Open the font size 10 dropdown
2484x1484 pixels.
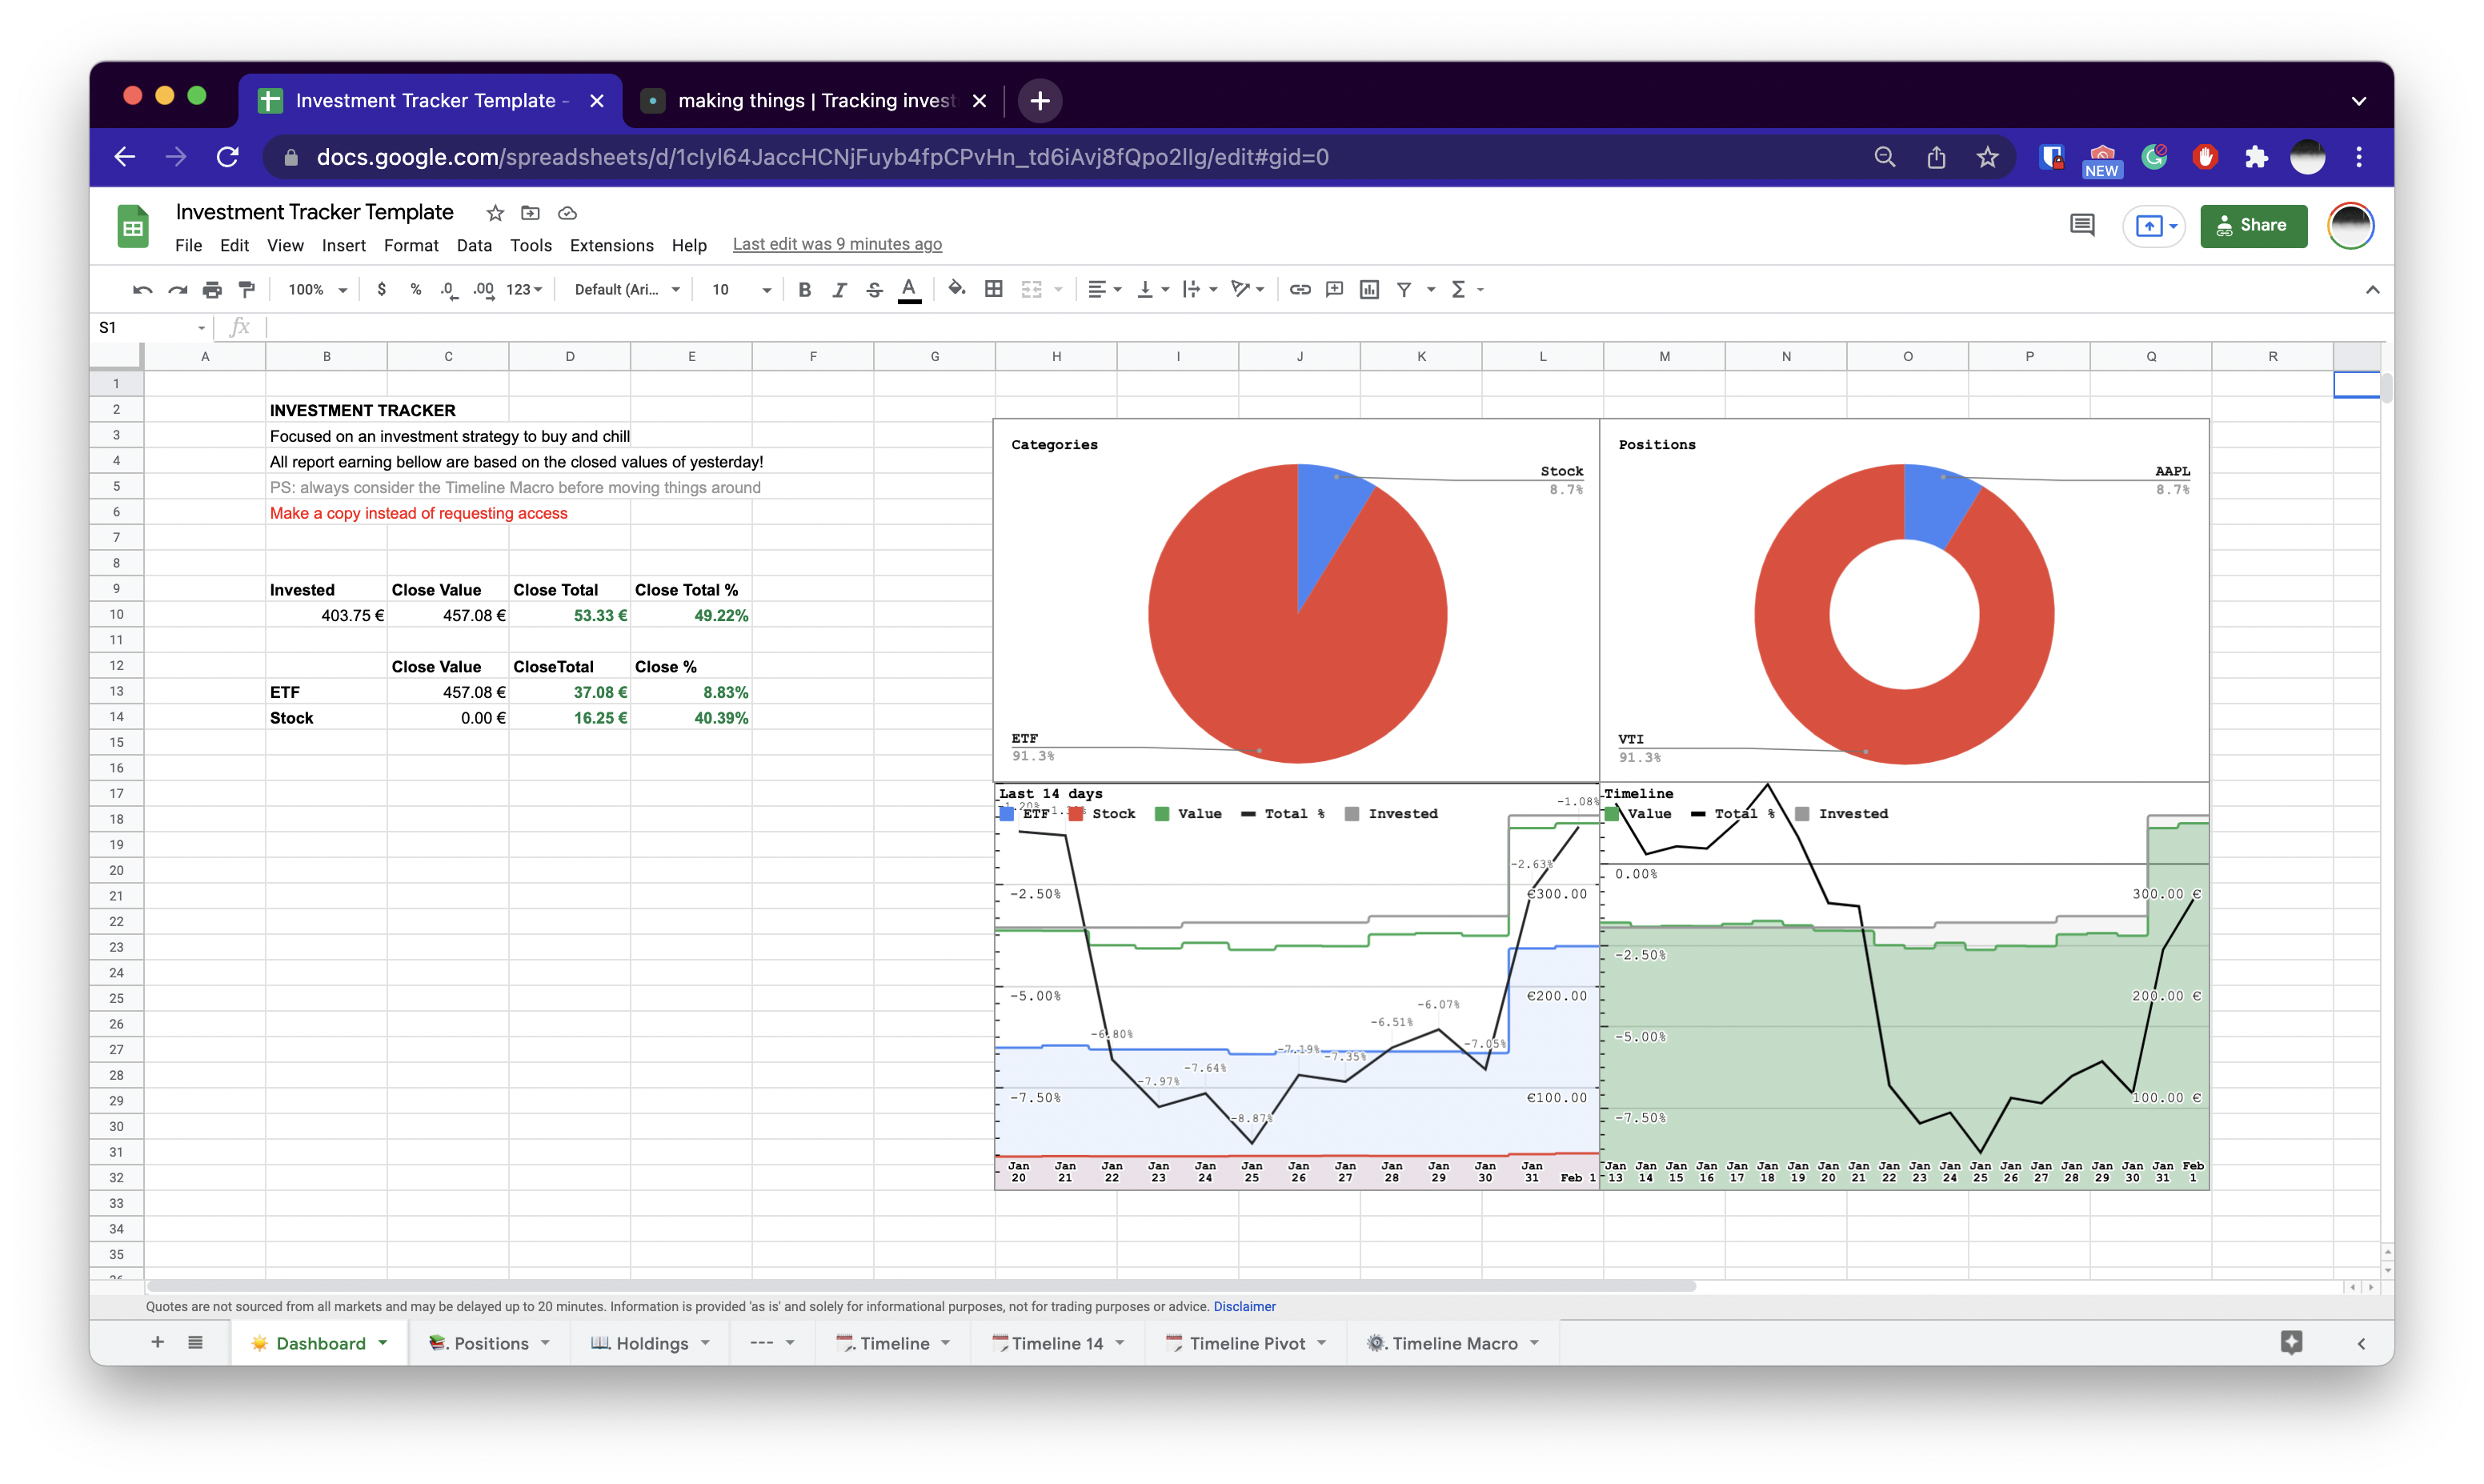tap(741, 290)
